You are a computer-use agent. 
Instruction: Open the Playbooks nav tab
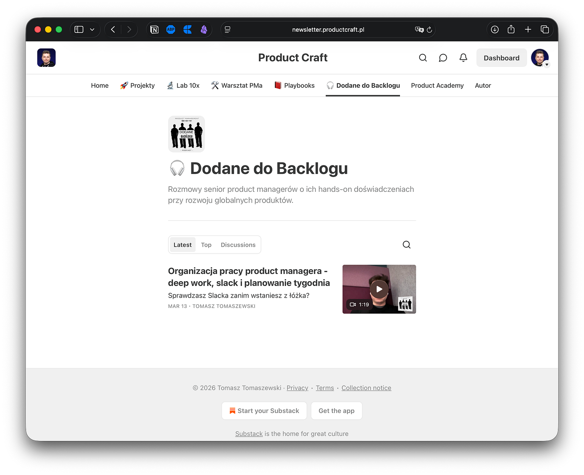294,85
